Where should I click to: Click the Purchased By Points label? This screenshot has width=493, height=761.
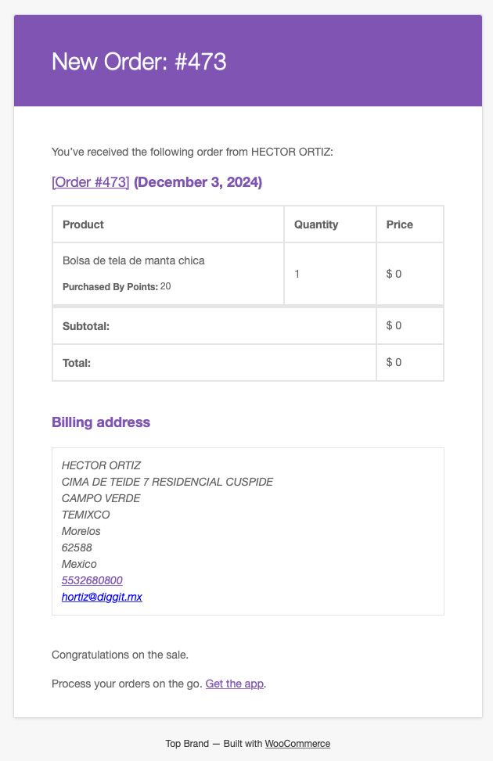(110, 287)
